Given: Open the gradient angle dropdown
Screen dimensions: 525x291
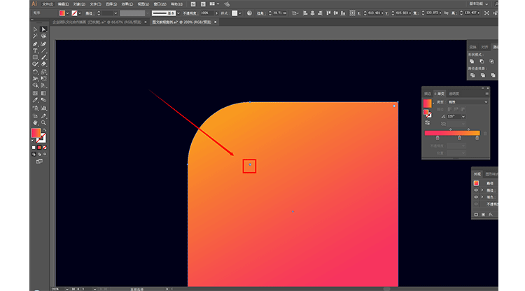Looking at the screenshot, I should coord(463,115).
